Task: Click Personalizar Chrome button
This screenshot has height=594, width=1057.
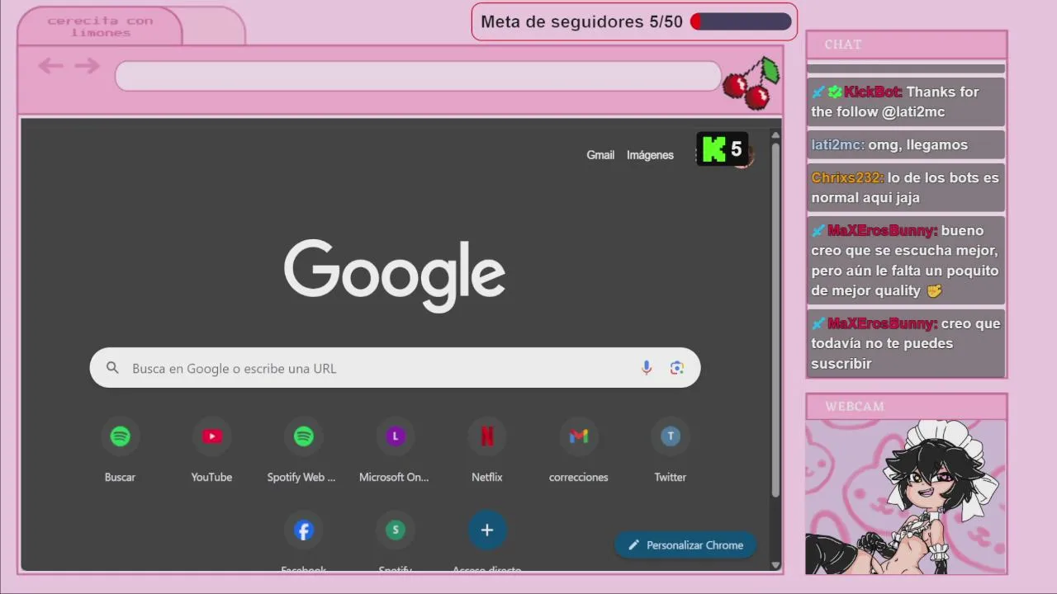Action: coord(685,545)
